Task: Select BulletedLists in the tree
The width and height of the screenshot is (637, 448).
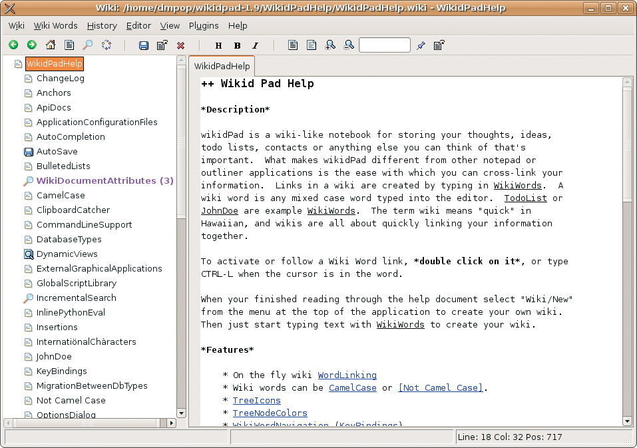Action: point(63,166)
